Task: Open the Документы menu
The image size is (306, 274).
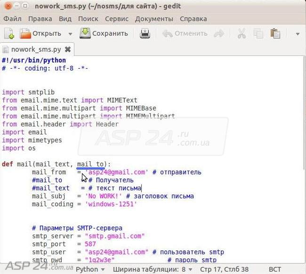Action: 154,19
